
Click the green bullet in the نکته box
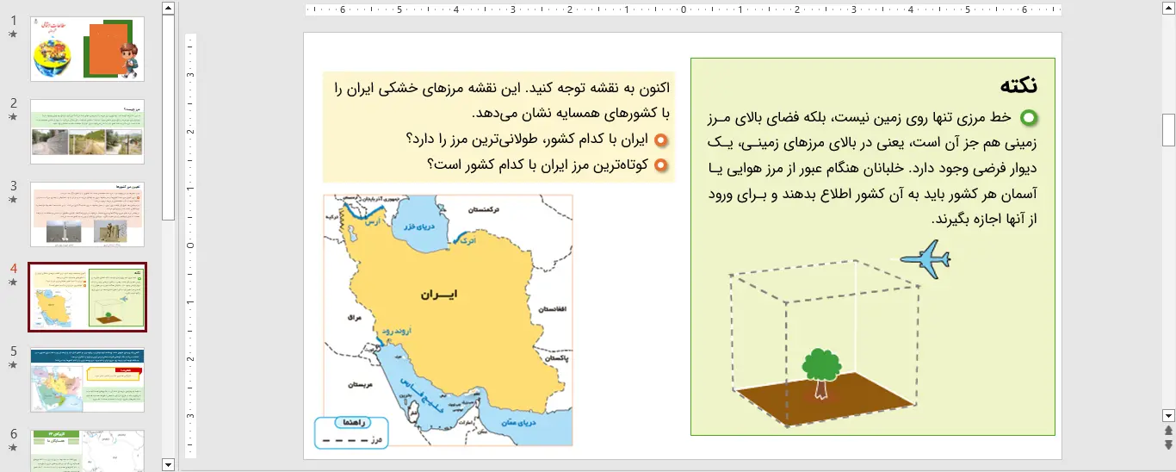click(1028, 117)
